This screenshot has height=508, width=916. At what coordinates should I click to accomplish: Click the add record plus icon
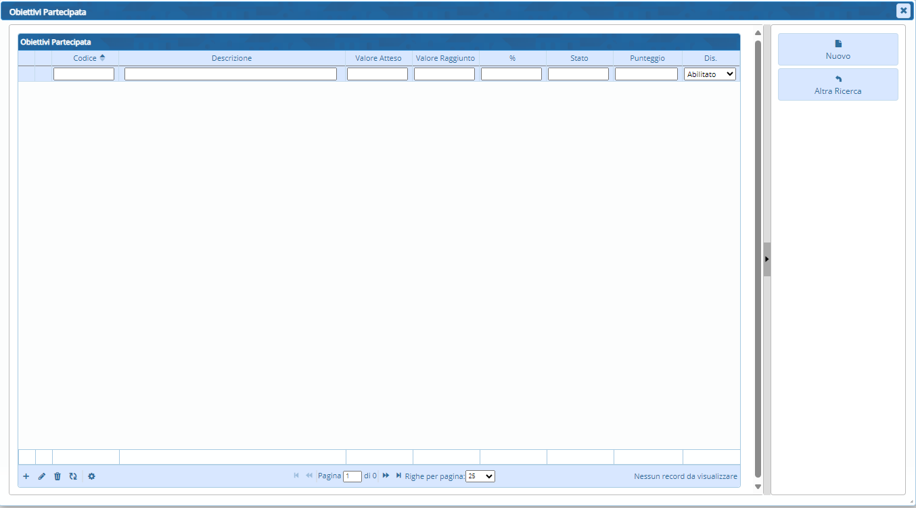click(26, 476)
